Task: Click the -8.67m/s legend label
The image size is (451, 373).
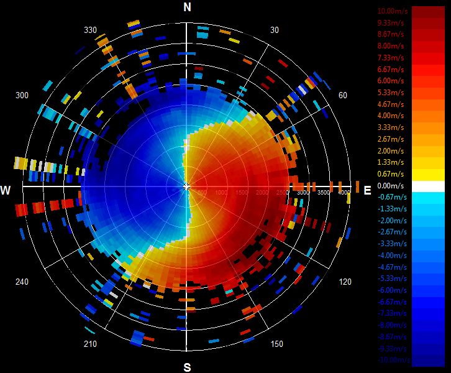Action: [392, 337]
